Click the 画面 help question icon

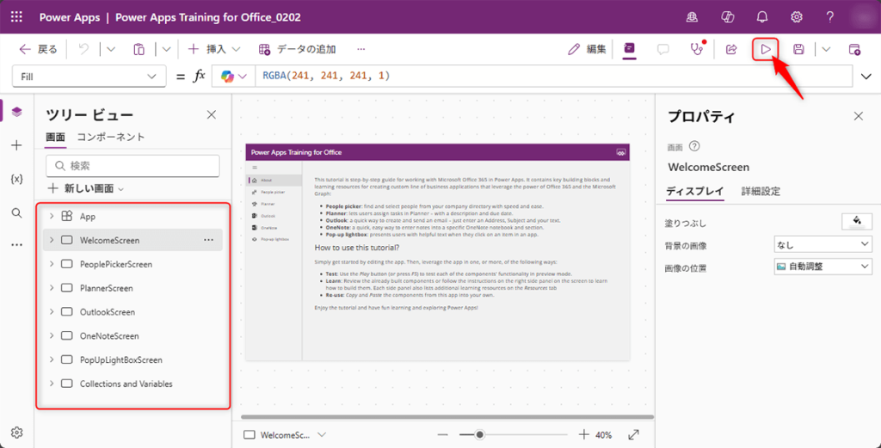click(694, 146)
